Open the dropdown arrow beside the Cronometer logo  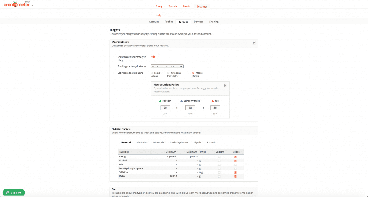pos(32,5)
